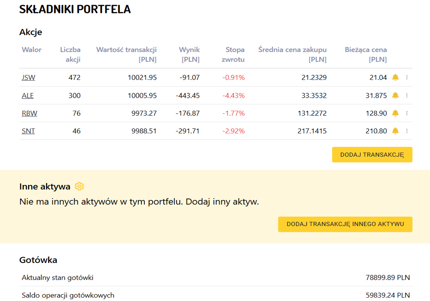
Task: Open the three-dot menu for ALE row
Action: click(407, 95)
